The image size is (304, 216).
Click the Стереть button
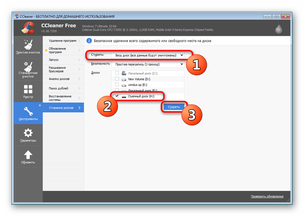click(x=174, y=107)
